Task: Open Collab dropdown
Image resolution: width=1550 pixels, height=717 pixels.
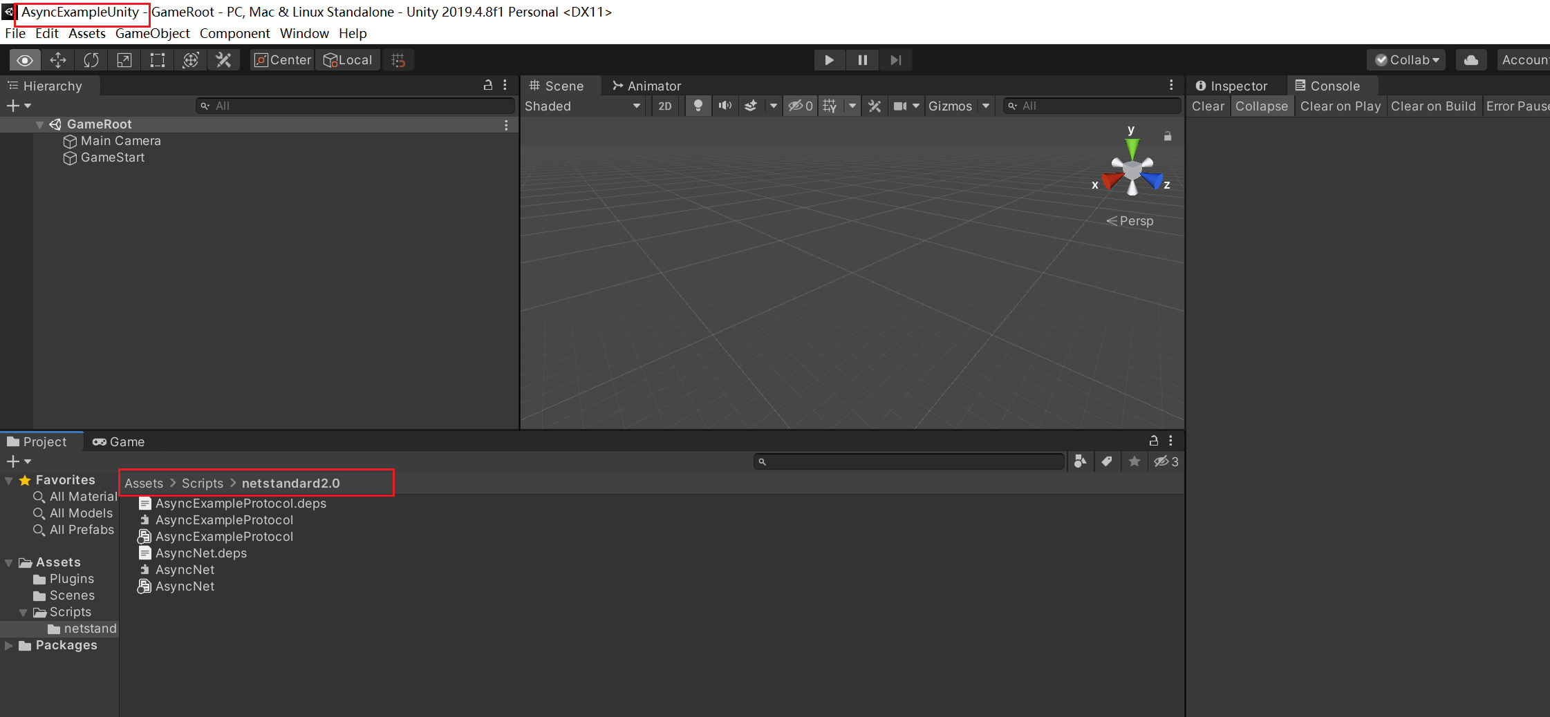Action: [1407, 60]
